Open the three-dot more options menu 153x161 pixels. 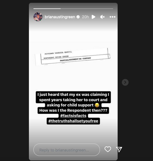pos(113,17)
